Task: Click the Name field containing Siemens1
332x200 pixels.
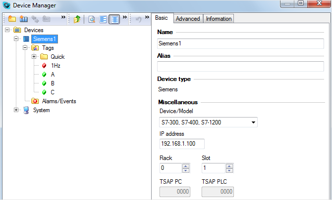Action: (240, 43)
